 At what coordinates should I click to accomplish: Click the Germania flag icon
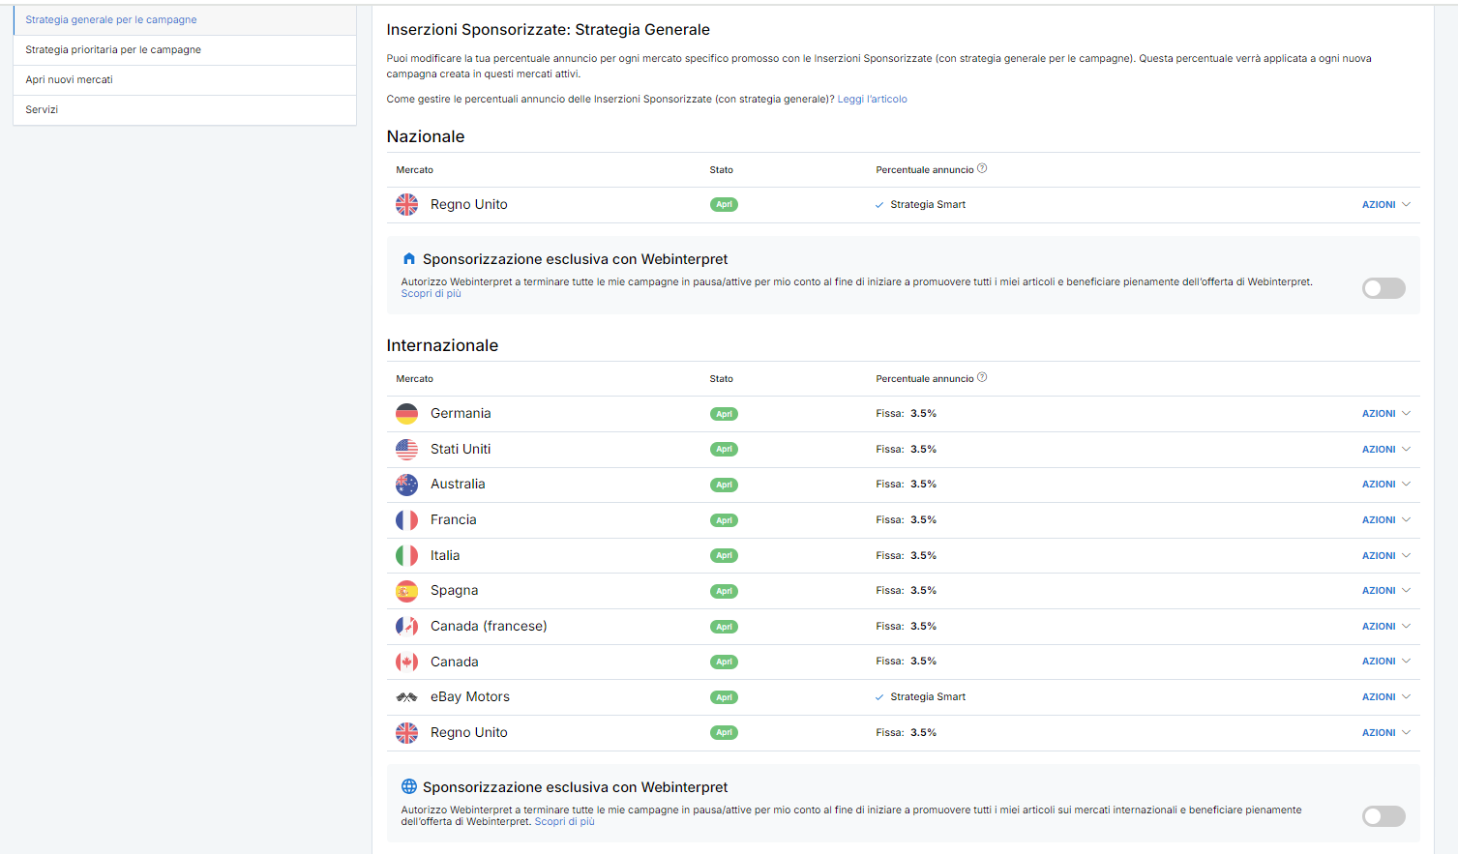coord(406,414)
